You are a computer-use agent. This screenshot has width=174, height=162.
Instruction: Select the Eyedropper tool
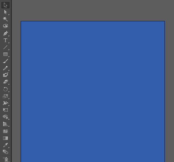coord(5,145)
